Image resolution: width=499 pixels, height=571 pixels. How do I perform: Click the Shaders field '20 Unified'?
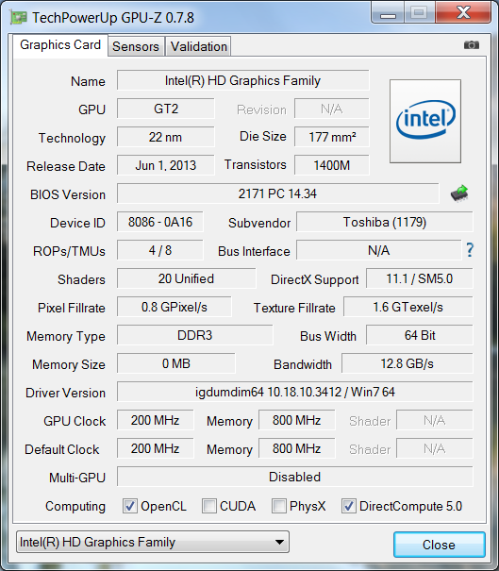186,279
